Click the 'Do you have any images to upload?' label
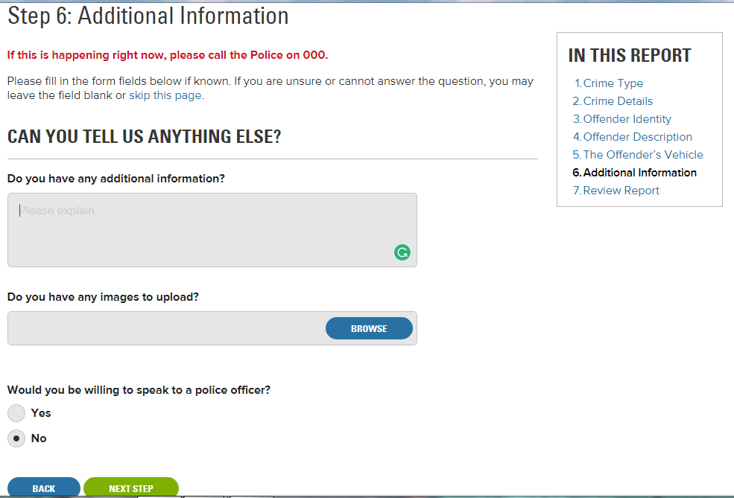The image size is (734, 498). (103, 297)
